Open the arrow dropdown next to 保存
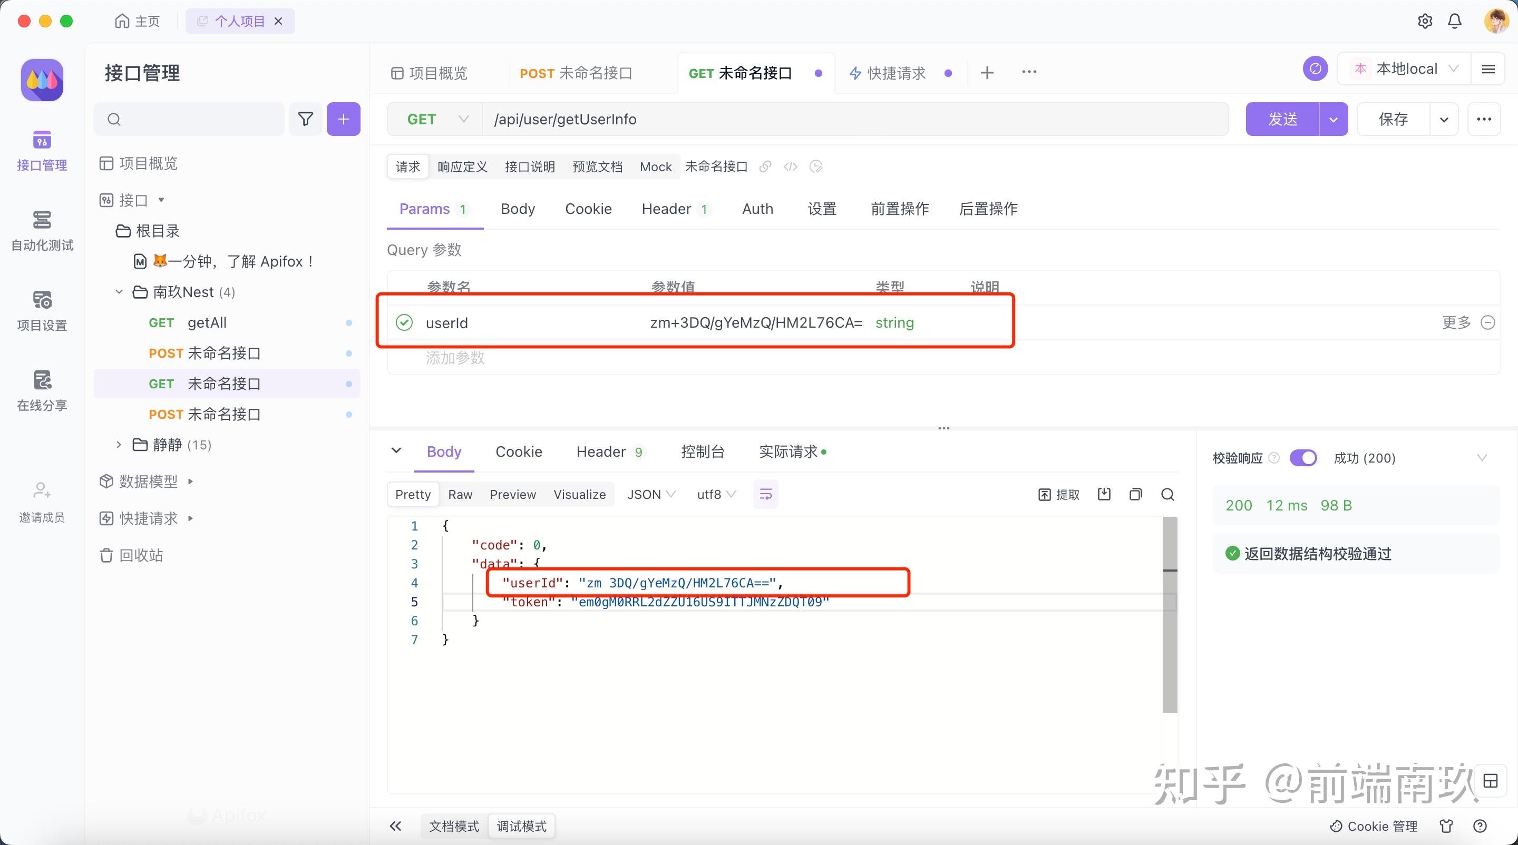Screen dimensions: 1518x845 [x=1444, y=119]
